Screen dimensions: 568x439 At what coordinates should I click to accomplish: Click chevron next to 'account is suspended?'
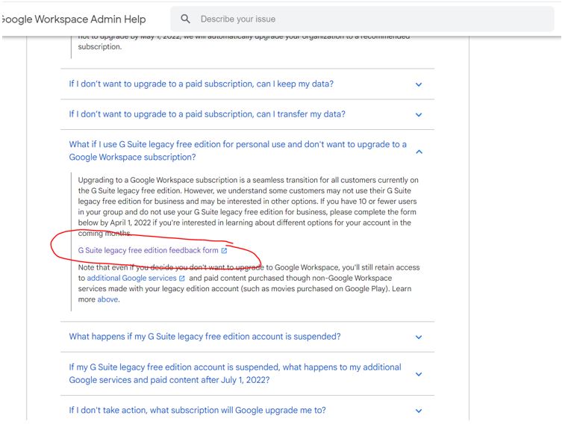[x=419, y=337]
